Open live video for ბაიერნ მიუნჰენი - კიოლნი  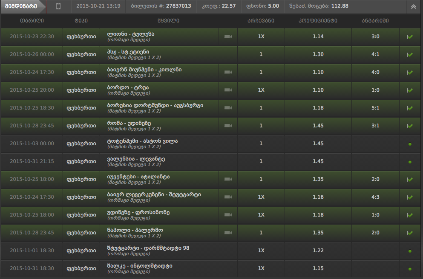[228, 72]
